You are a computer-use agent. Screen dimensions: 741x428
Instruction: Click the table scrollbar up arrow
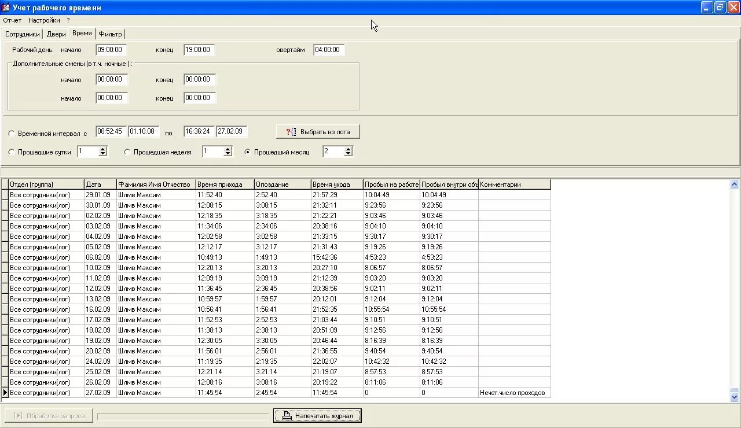coord(735,185)
